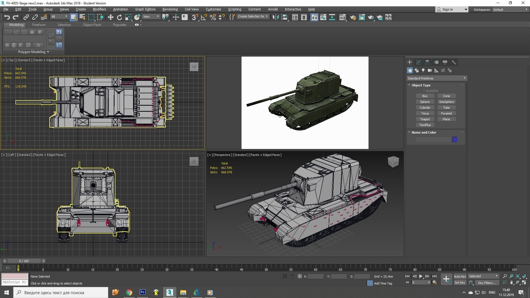Open the Curve Editor icon

[323, 17]
